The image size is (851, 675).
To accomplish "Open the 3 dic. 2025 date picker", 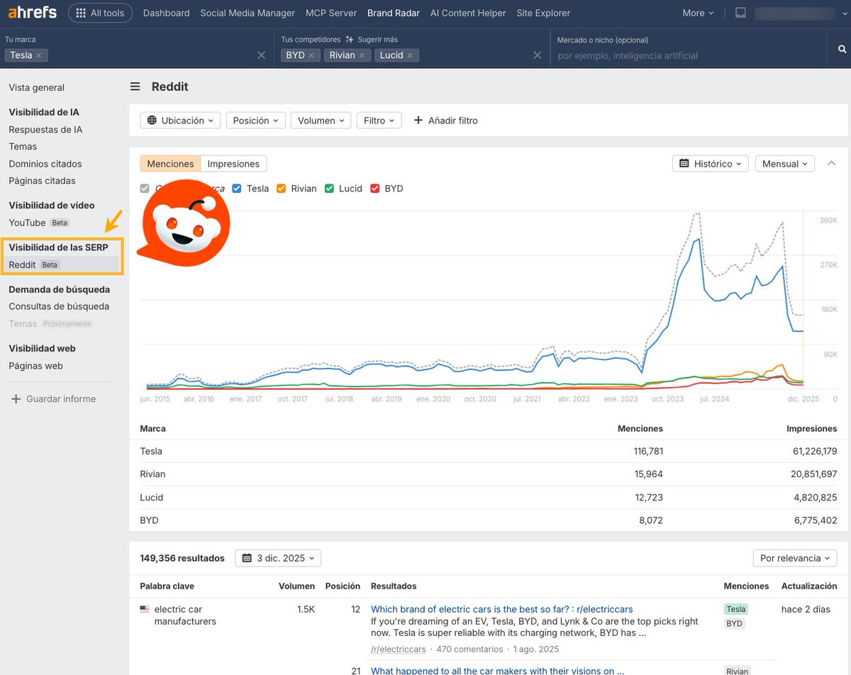I will [x=278, y=558].
